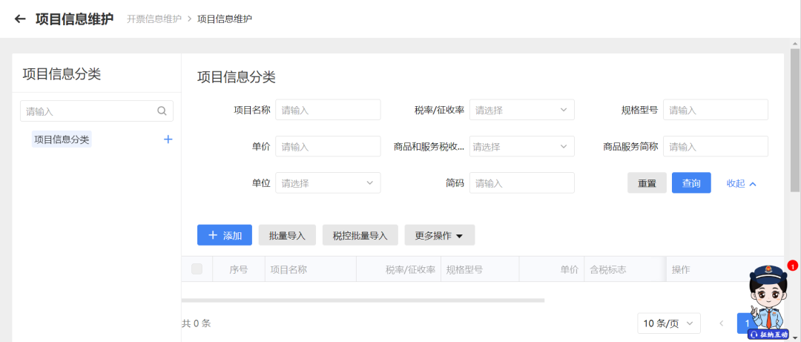Open the 单位 dropdown
Image resolution: width=801 pixels, height=342 pixels.
coord(327,183)
